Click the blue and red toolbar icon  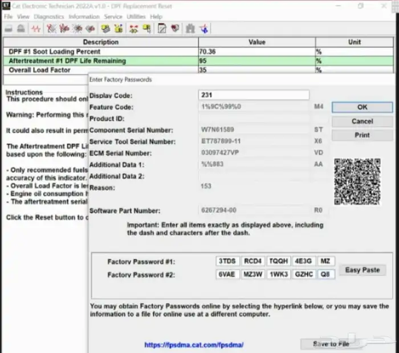point(203,28)
